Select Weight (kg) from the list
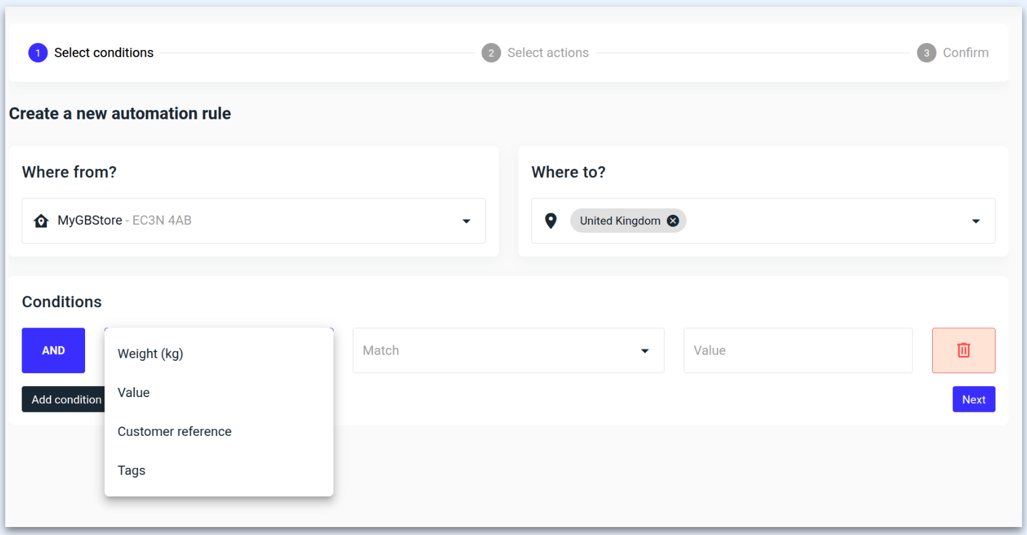Screen dimensions: 1027x535 click(x=150, y=354)
